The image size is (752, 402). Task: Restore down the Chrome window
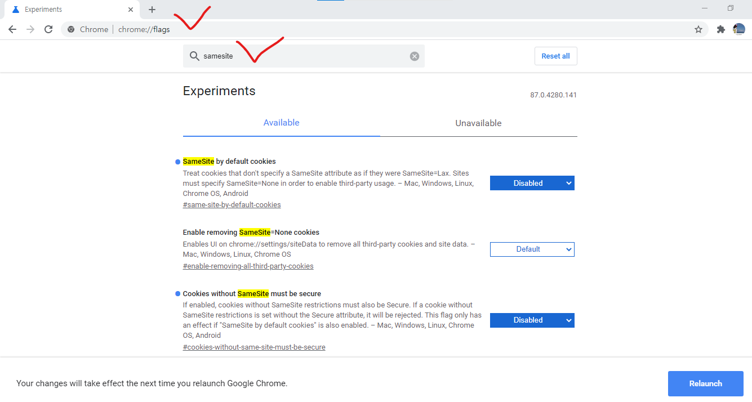pos(731,8)
